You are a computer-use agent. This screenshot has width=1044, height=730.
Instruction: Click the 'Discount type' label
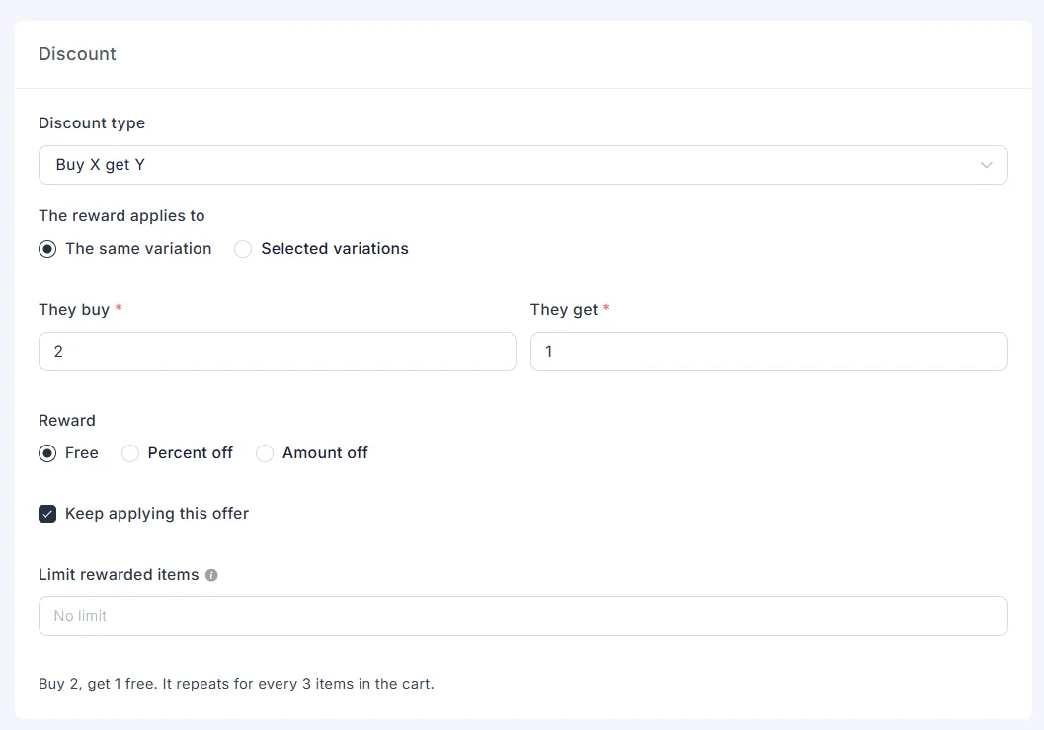(x=92, y=123)
